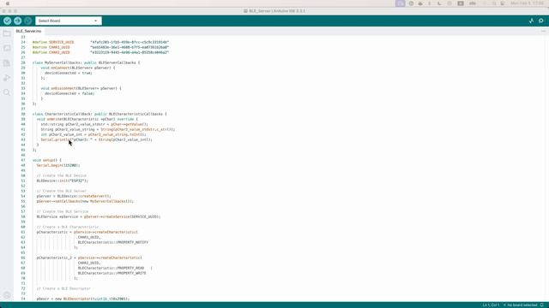549x308 pixels.
Task: Open the Library Manager sidebar icon
Action: tap(7, 63)
